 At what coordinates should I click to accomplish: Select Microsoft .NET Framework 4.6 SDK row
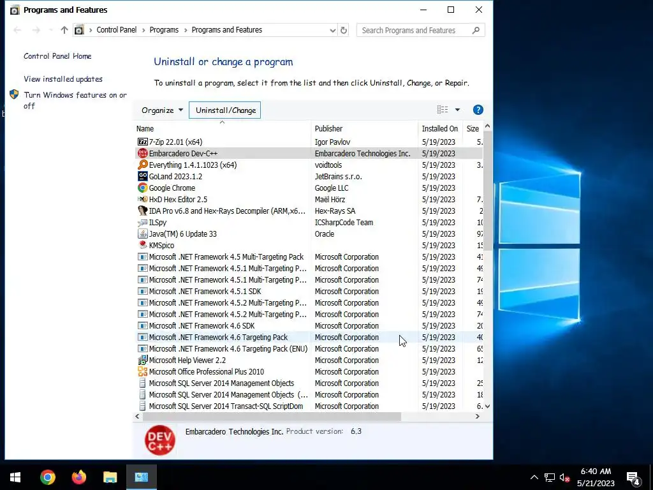point(310,326)
